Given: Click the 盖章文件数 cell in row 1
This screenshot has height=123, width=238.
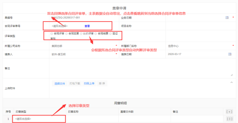Looking at the screenshot, I should (x=145, y=119).
